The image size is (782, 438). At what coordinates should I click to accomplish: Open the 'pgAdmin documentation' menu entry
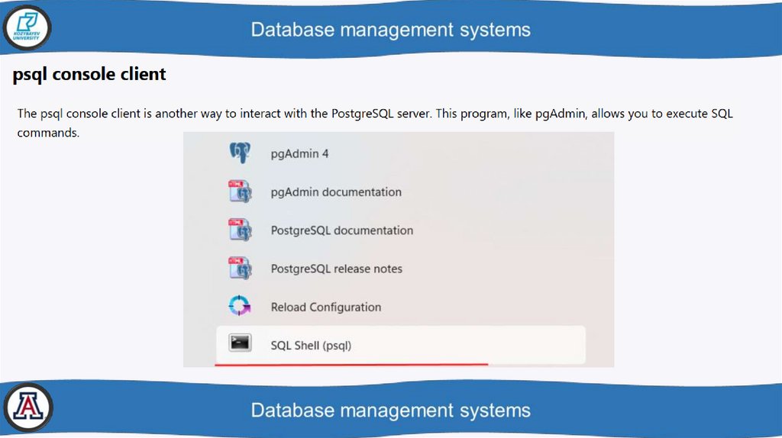(x=336, y=192)
